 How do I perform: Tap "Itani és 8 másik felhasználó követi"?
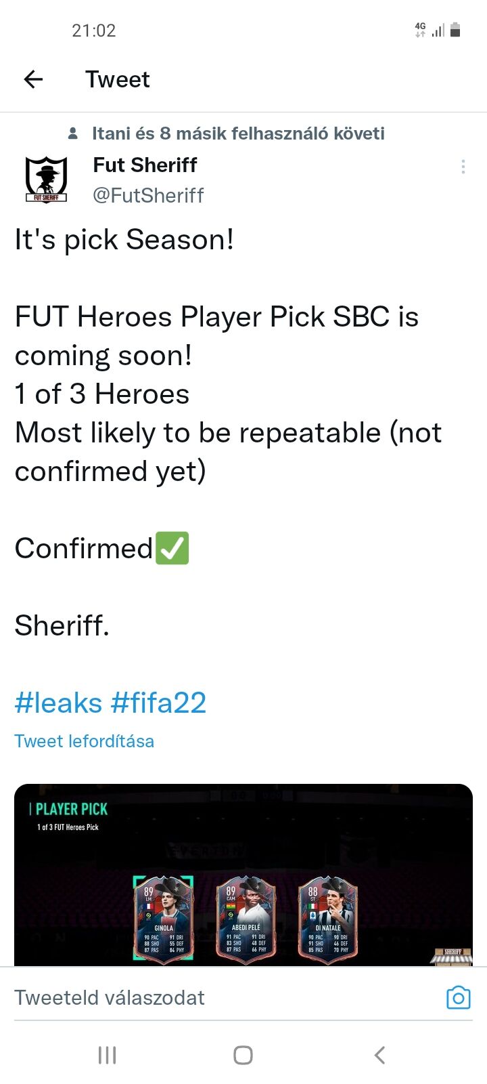coord(238,133)
